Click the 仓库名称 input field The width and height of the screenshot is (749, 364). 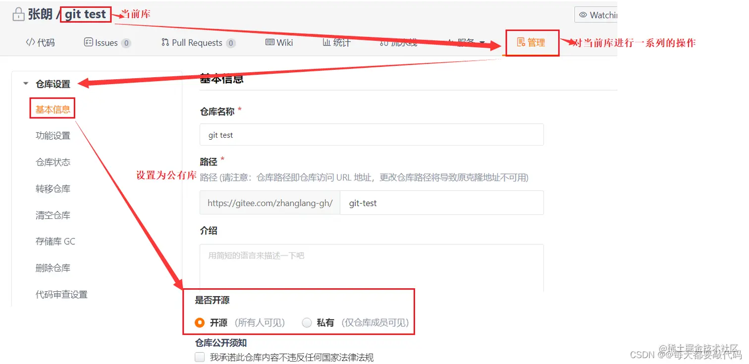pos(372,135)
